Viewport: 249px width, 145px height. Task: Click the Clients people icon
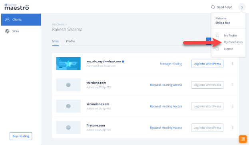coord(7,20)
